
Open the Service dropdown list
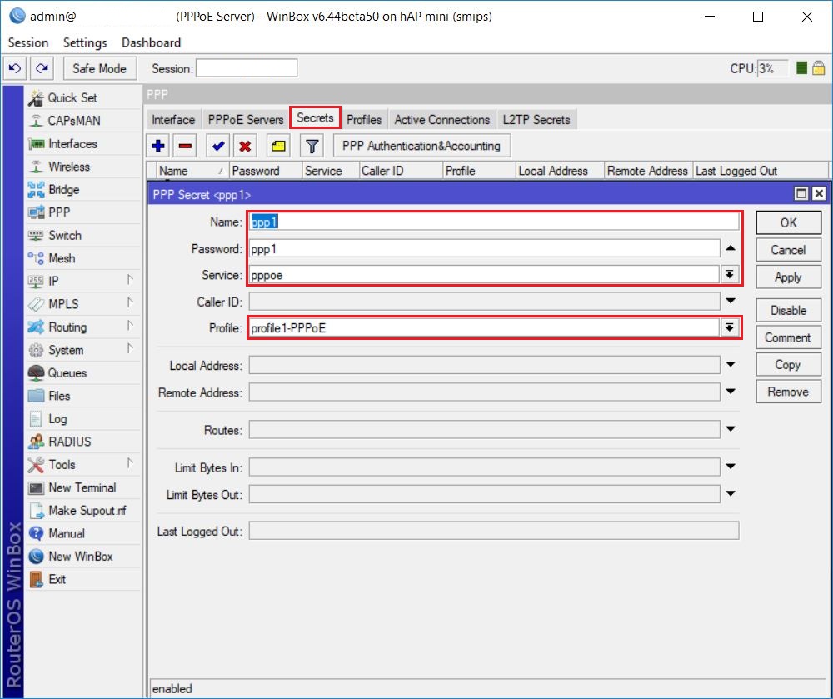click(x=730, y=275)
